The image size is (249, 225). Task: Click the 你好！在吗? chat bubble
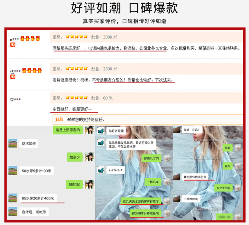(191, 130)
